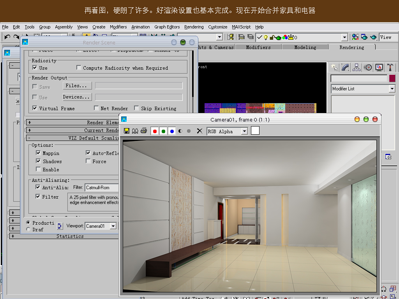399x299 pixels.
Task: Toggle the Auto-Reflect checkbox
Action: (88, 153)
